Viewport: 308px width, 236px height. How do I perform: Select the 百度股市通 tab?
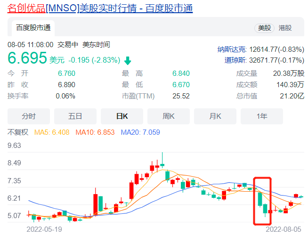point(33,28)
